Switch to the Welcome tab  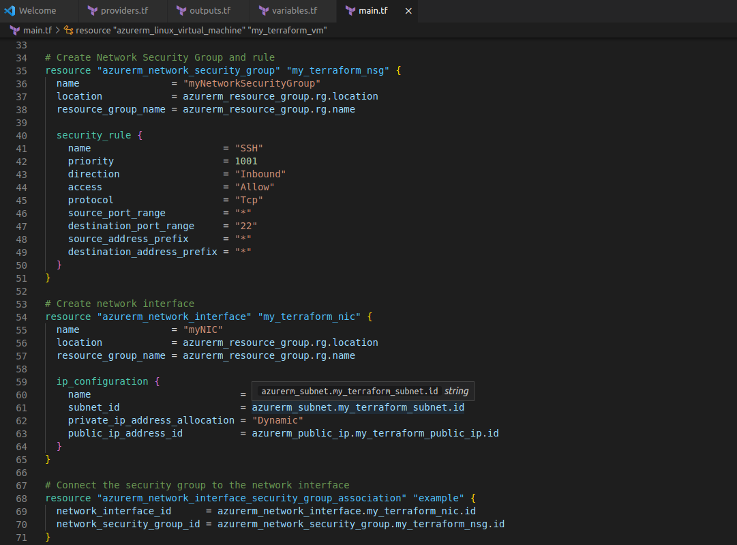pyautogui.click(x=37, y=11)
